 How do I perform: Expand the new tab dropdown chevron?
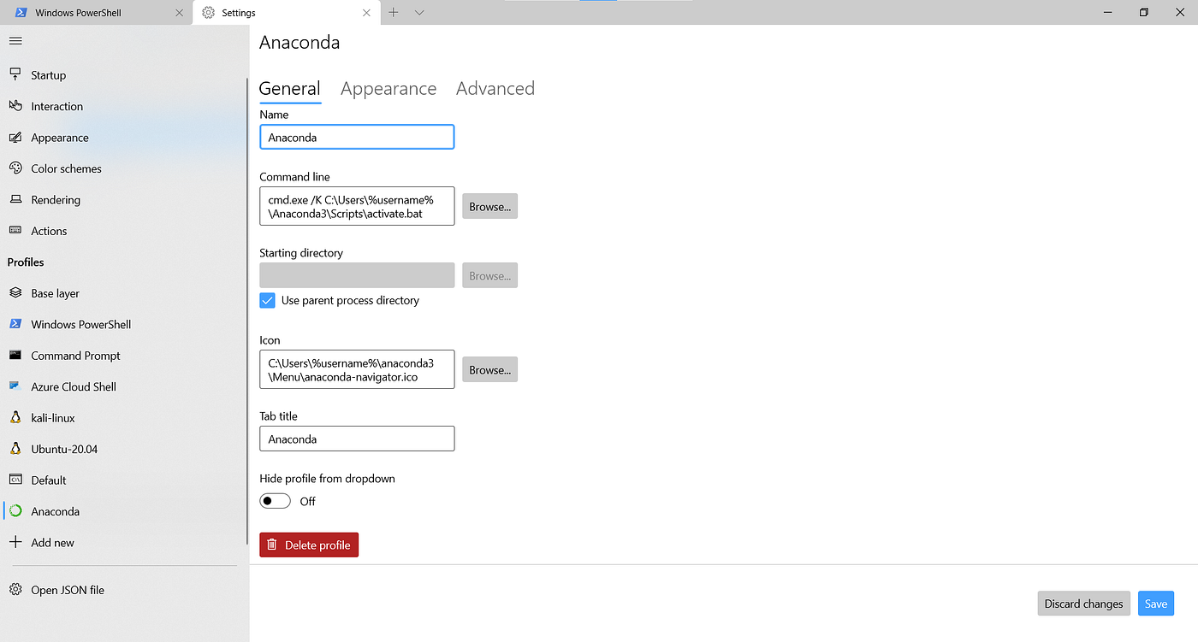[418, 12]
